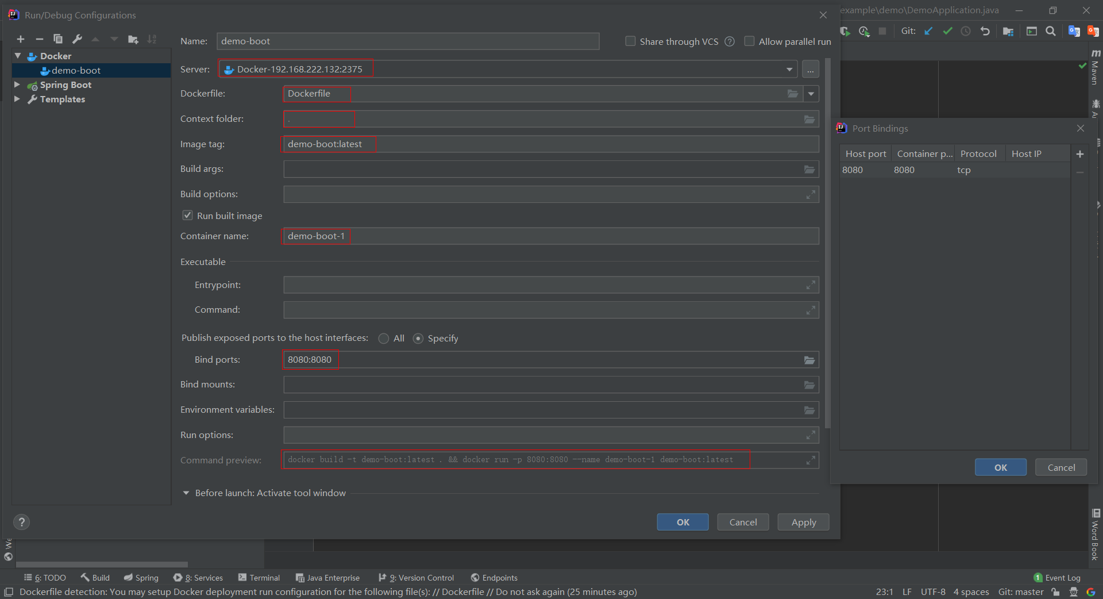Image resolution: width=1103 pixels, height=599 pixels.
Task: Click OK in Run/Debug Configurations dialog
Action: pyautogui.click(x=682, y=522)
